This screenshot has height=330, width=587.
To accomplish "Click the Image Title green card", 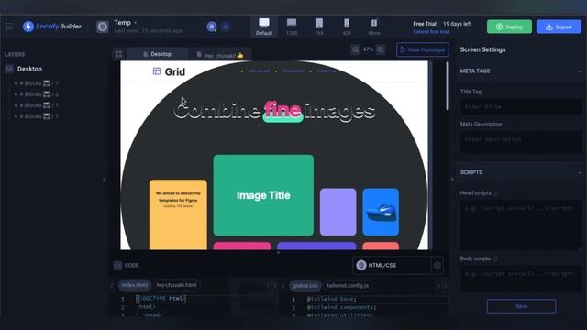I will point(263,195).
